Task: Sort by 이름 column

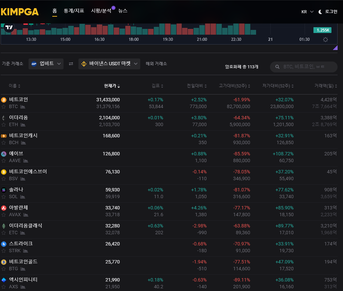Action: 15,86
